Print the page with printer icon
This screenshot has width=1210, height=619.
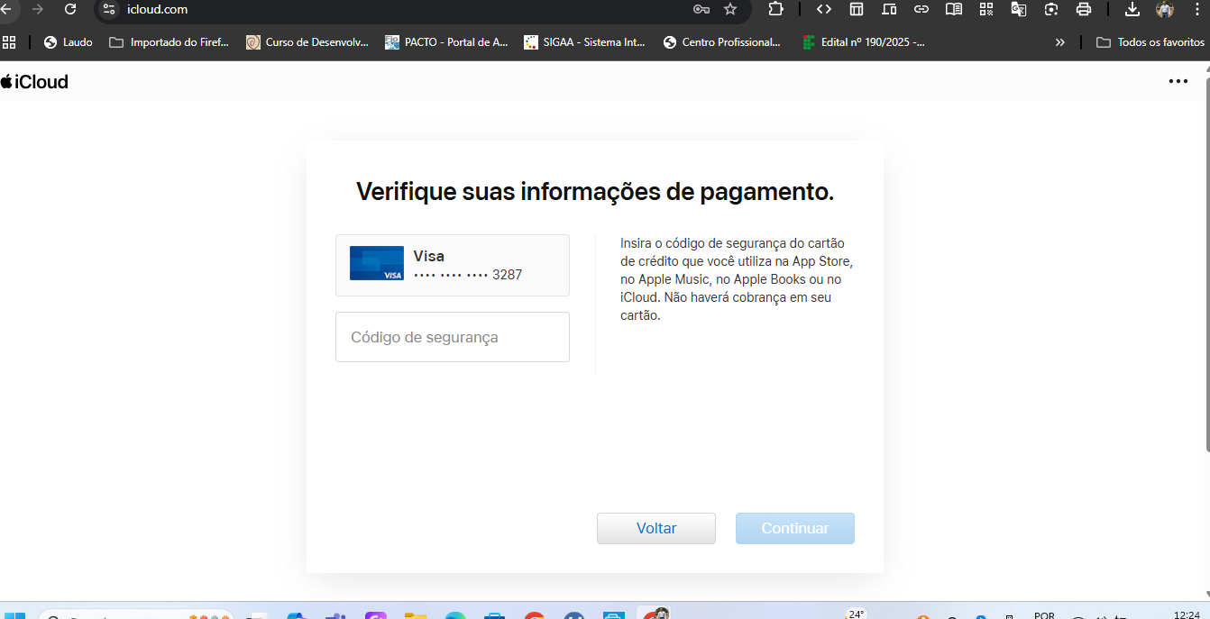tap(1084, 9)
